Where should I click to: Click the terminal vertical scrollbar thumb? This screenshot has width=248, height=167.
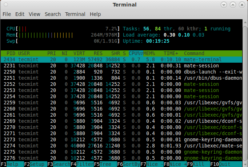point(245,93)
